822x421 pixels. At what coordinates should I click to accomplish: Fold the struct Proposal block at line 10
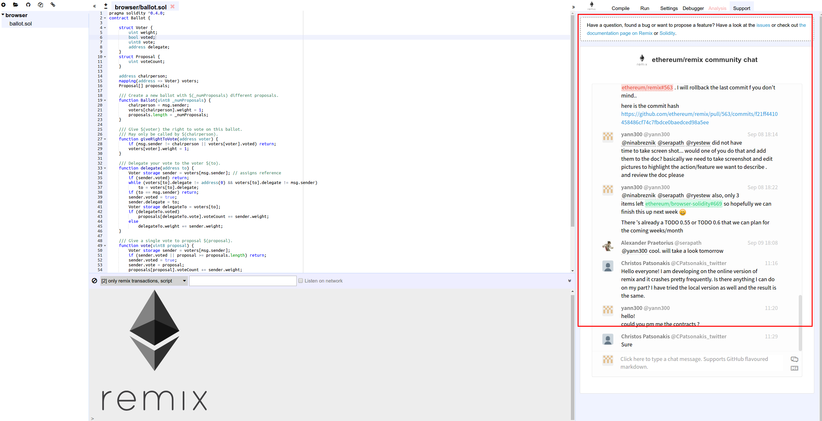(x=105, y=57)
